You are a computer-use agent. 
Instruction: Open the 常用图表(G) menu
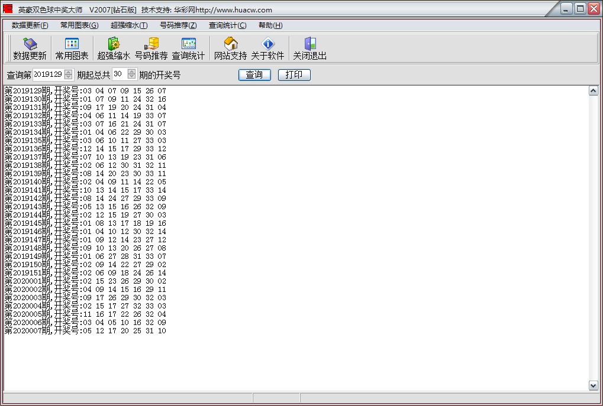pos(79,25)
